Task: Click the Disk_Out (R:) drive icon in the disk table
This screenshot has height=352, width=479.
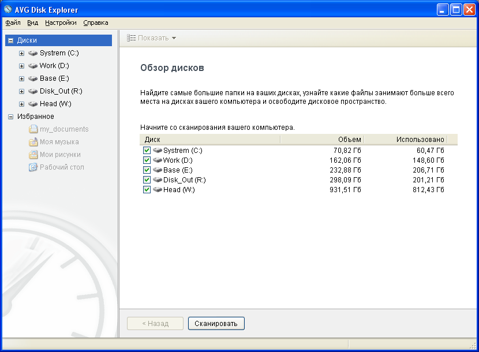Action: (x=158, y=179)
